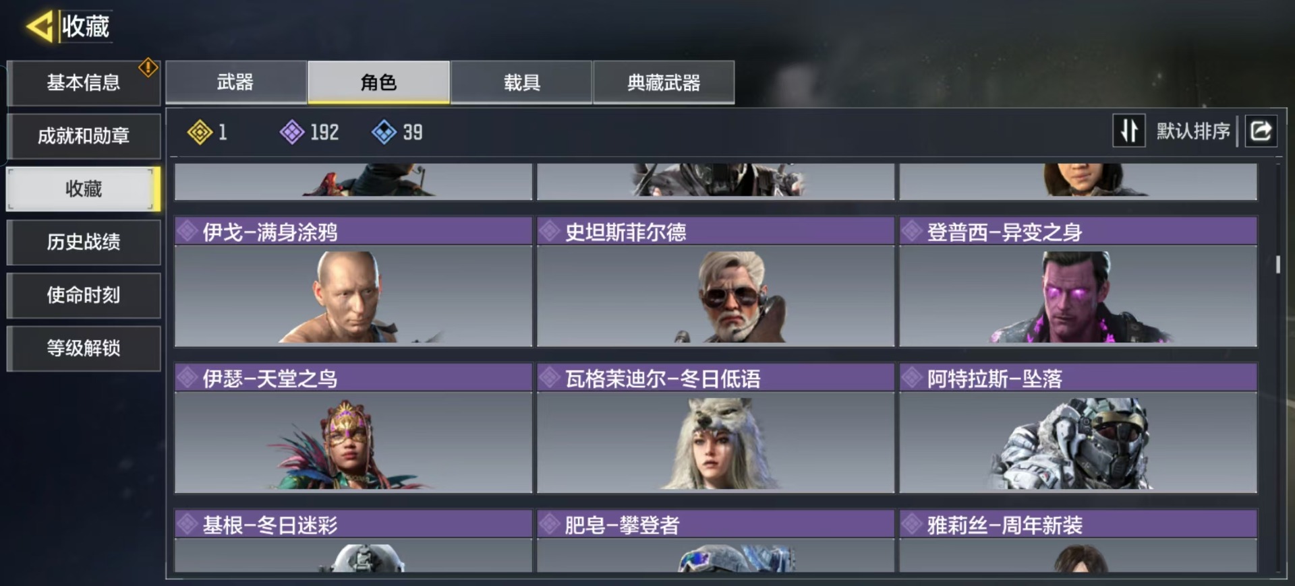Viewport: 1295px width, 586px height.
Task: Open 历史战绩 in the sidebar
Action: click(x=84, y=242)
